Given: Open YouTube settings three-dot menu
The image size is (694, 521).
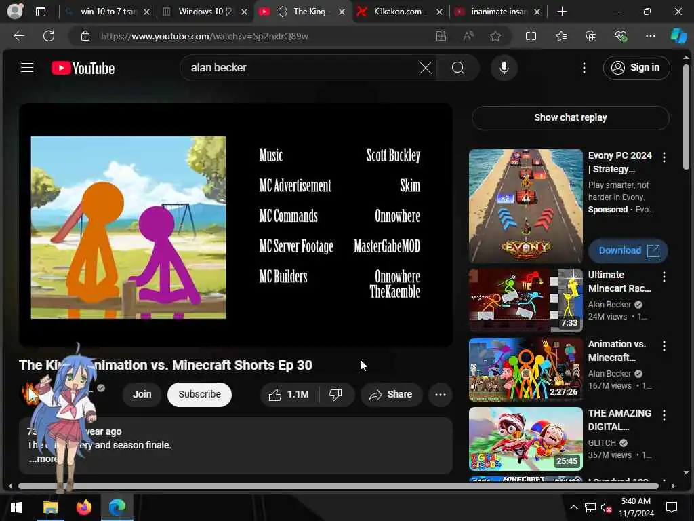Looking at the screenshot, I should [x=584, y=68].
